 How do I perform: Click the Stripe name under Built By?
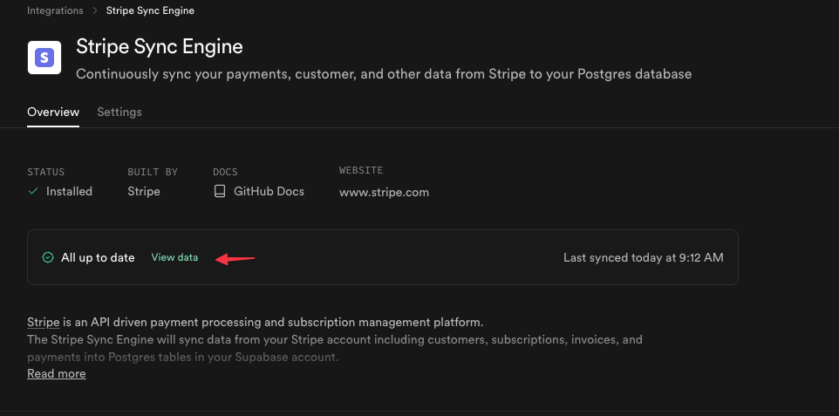144,191
